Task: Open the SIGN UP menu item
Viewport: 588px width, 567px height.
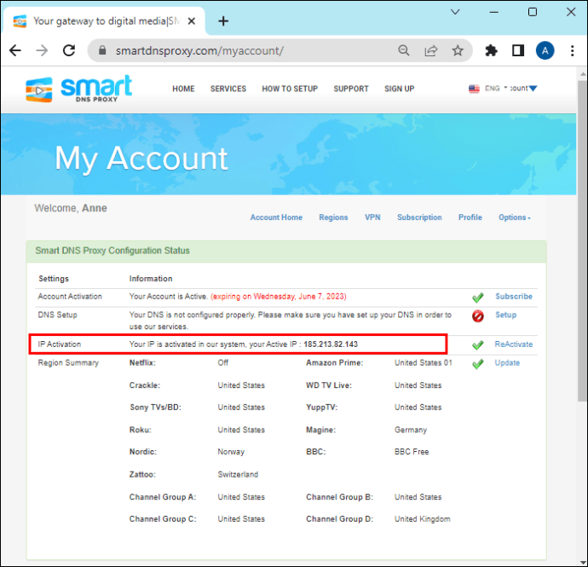Action: (400, 89)
